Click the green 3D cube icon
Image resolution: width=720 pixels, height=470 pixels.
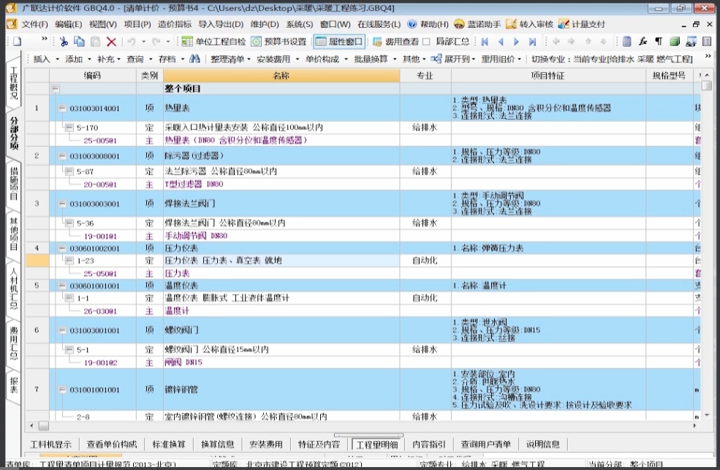click(675, 42)
